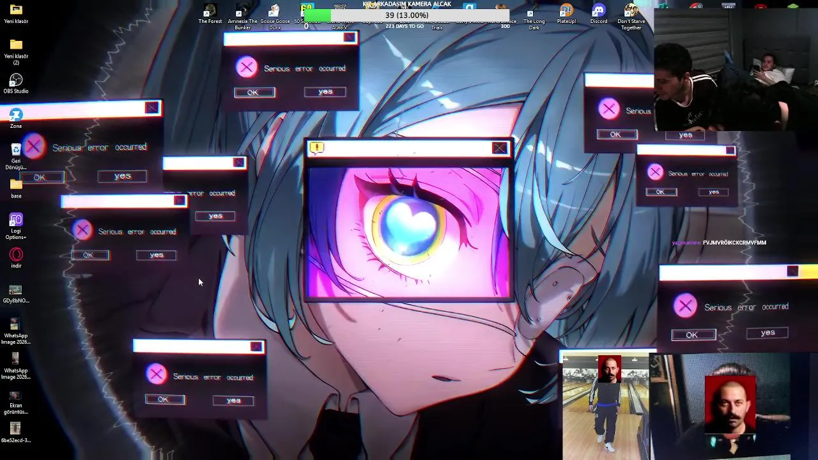
Task: Launch Goose Goose Duck shortcut
Action: (275, 17)
